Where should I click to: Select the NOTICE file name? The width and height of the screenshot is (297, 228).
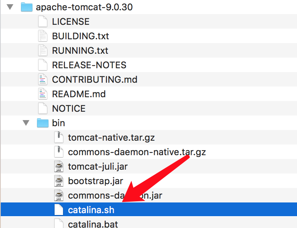tap(69, 108)
